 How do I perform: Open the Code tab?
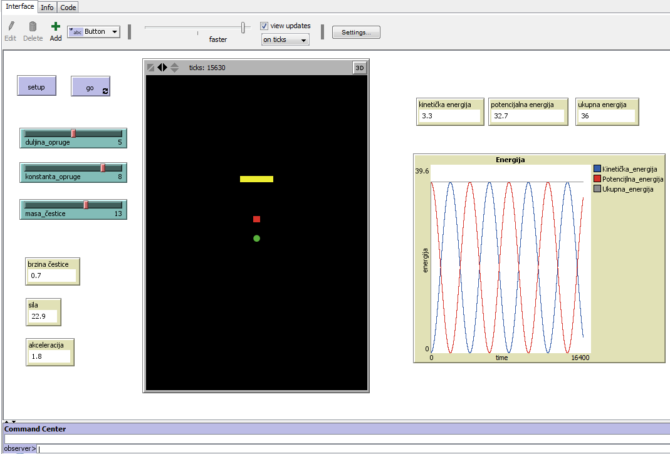(68, 8)
